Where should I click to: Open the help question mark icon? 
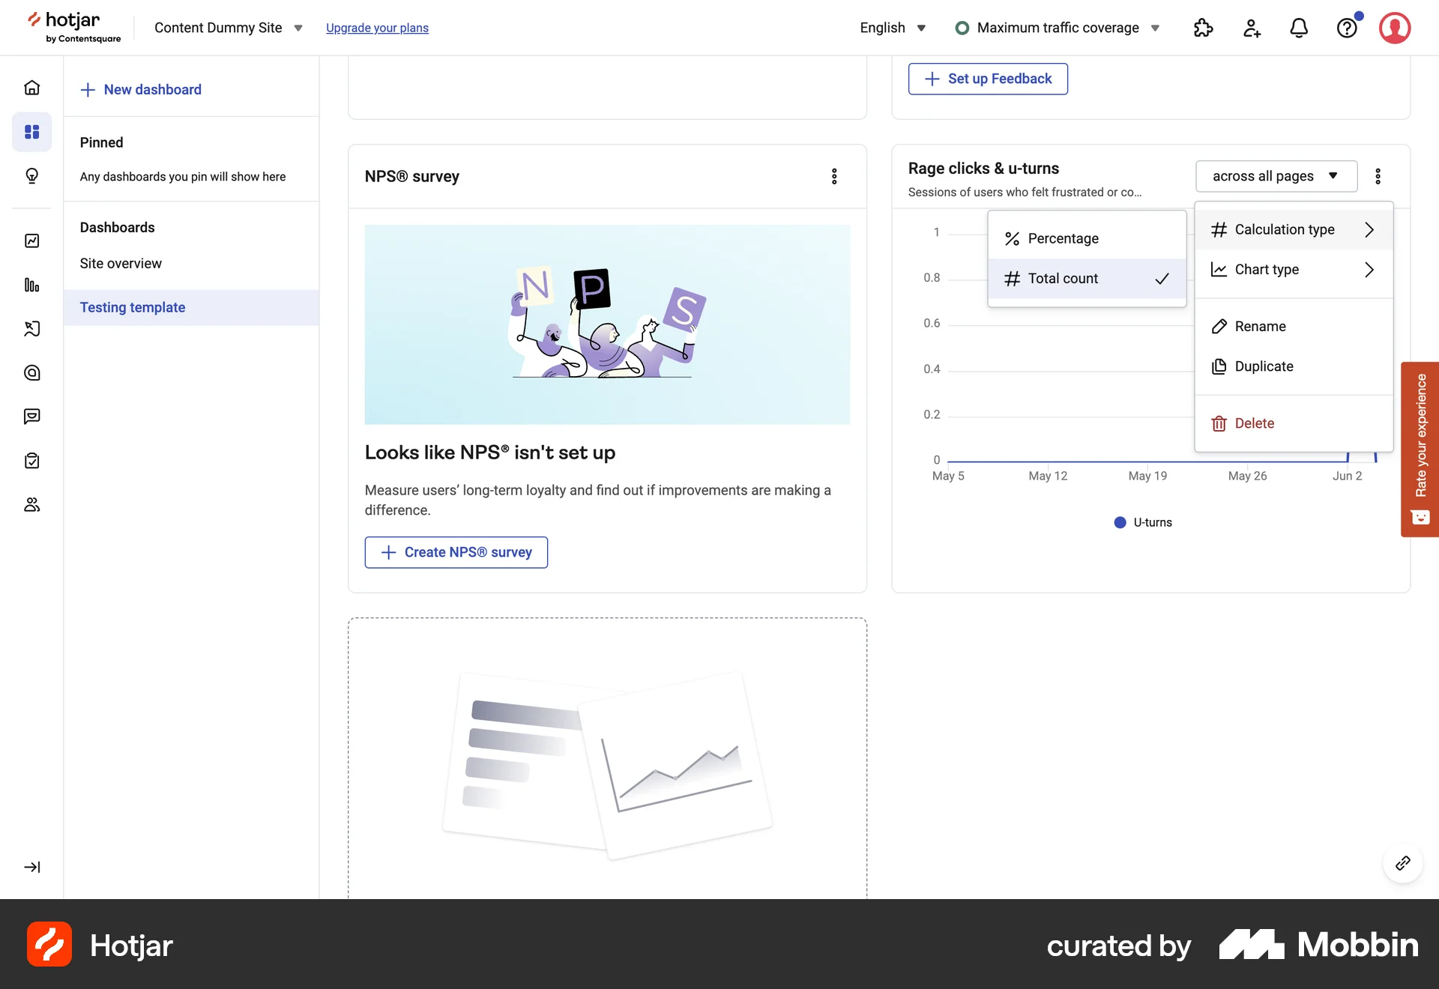pyautogui.click(x=1348, y=28)
